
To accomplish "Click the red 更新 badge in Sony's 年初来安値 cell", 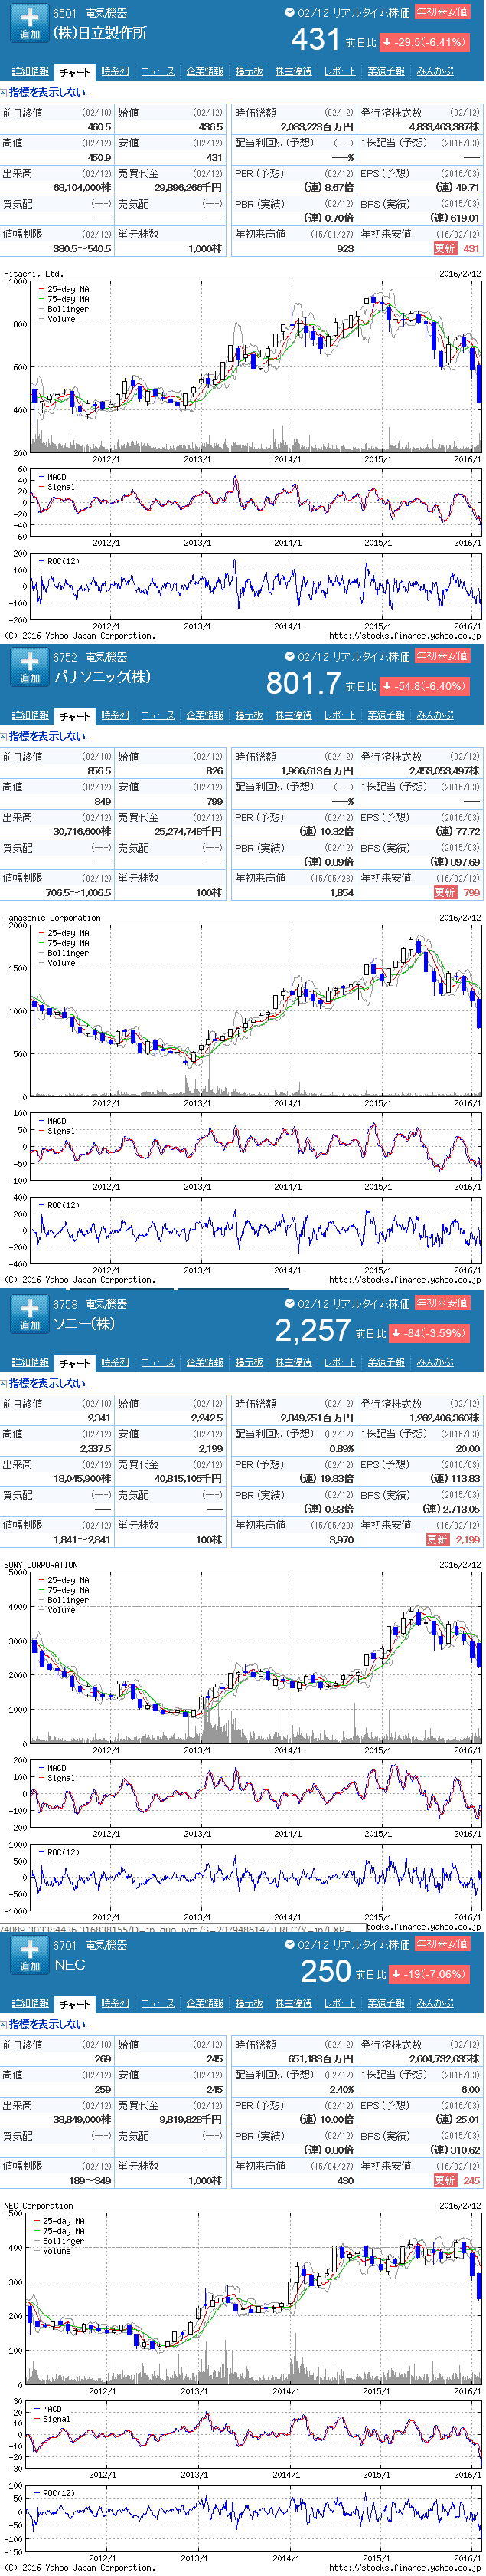I will click(x=437, y=1540).
